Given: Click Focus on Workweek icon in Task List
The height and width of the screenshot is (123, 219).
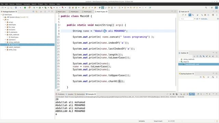Looking at the screenshot, I should pyautogui.click(x=197, y=15).
